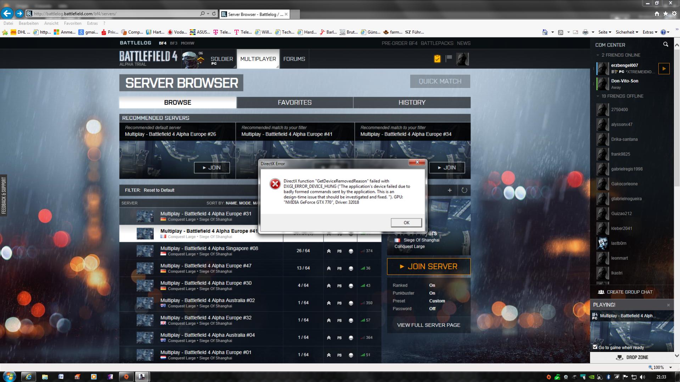Screen dimensions: 680x382
Task: Select server Alpha Singapore #08 row
Action: 250,251
